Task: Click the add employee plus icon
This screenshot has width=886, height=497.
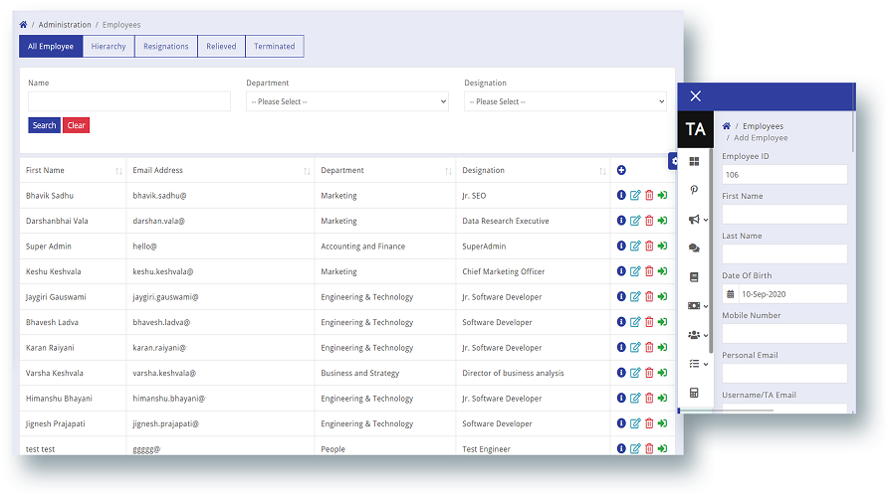Action: coord(621,170)
